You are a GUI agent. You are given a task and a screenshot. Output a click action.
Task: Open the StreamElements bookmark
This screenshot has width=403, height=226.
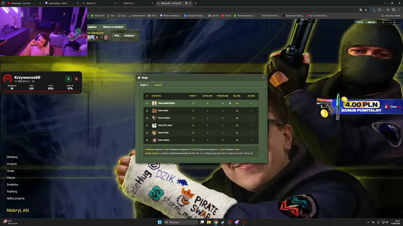[x=137, y=16]
